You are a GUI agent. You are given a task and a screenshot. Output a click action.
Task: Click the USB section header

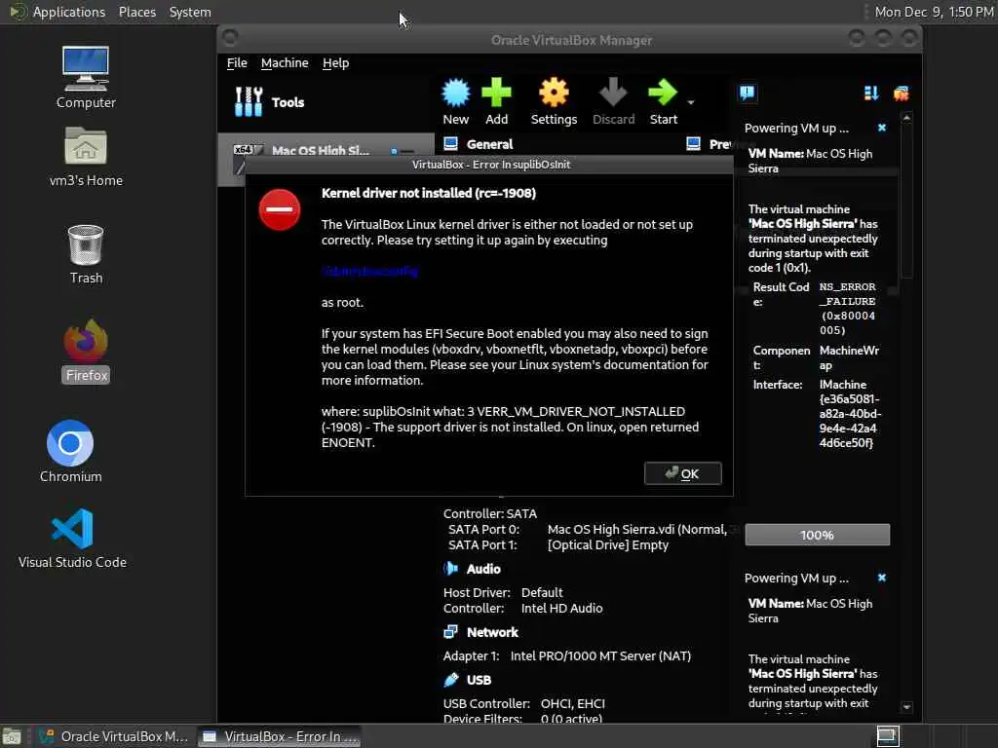pos(479,680)
